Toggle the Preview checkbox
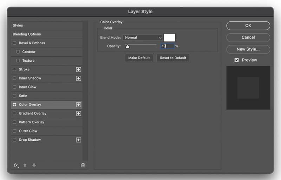The width and height of the screenshot is (281, 180). [x=236, y=60]
